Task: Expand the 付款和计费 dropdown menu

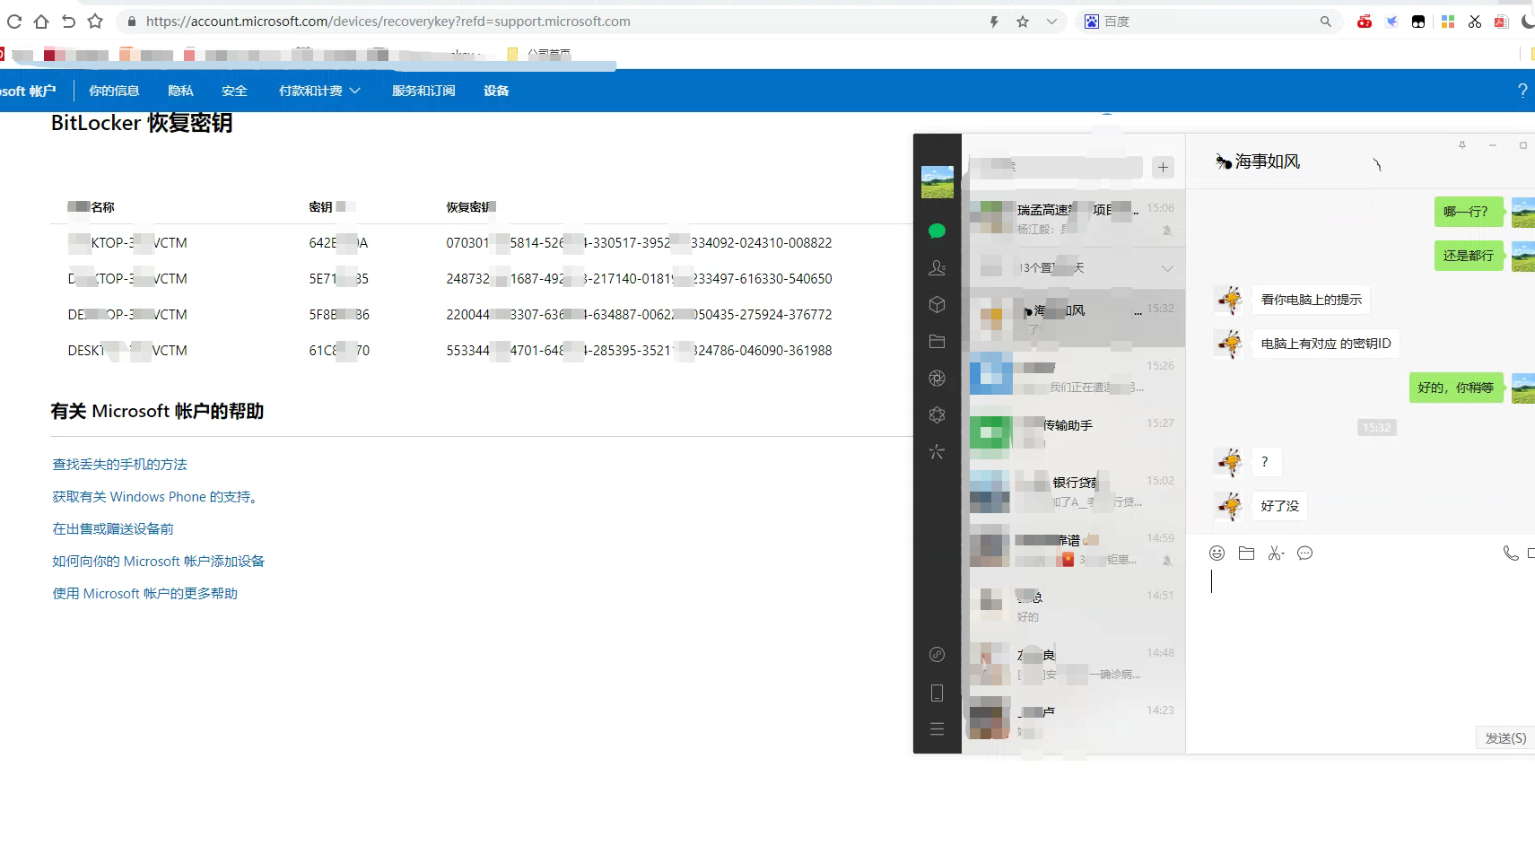Action: (319, 91)
